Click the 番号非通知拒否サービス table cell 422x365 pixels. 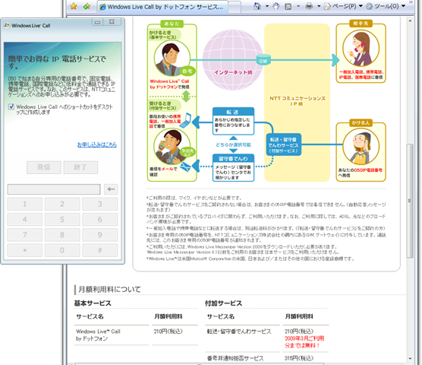tap(235, 358)
